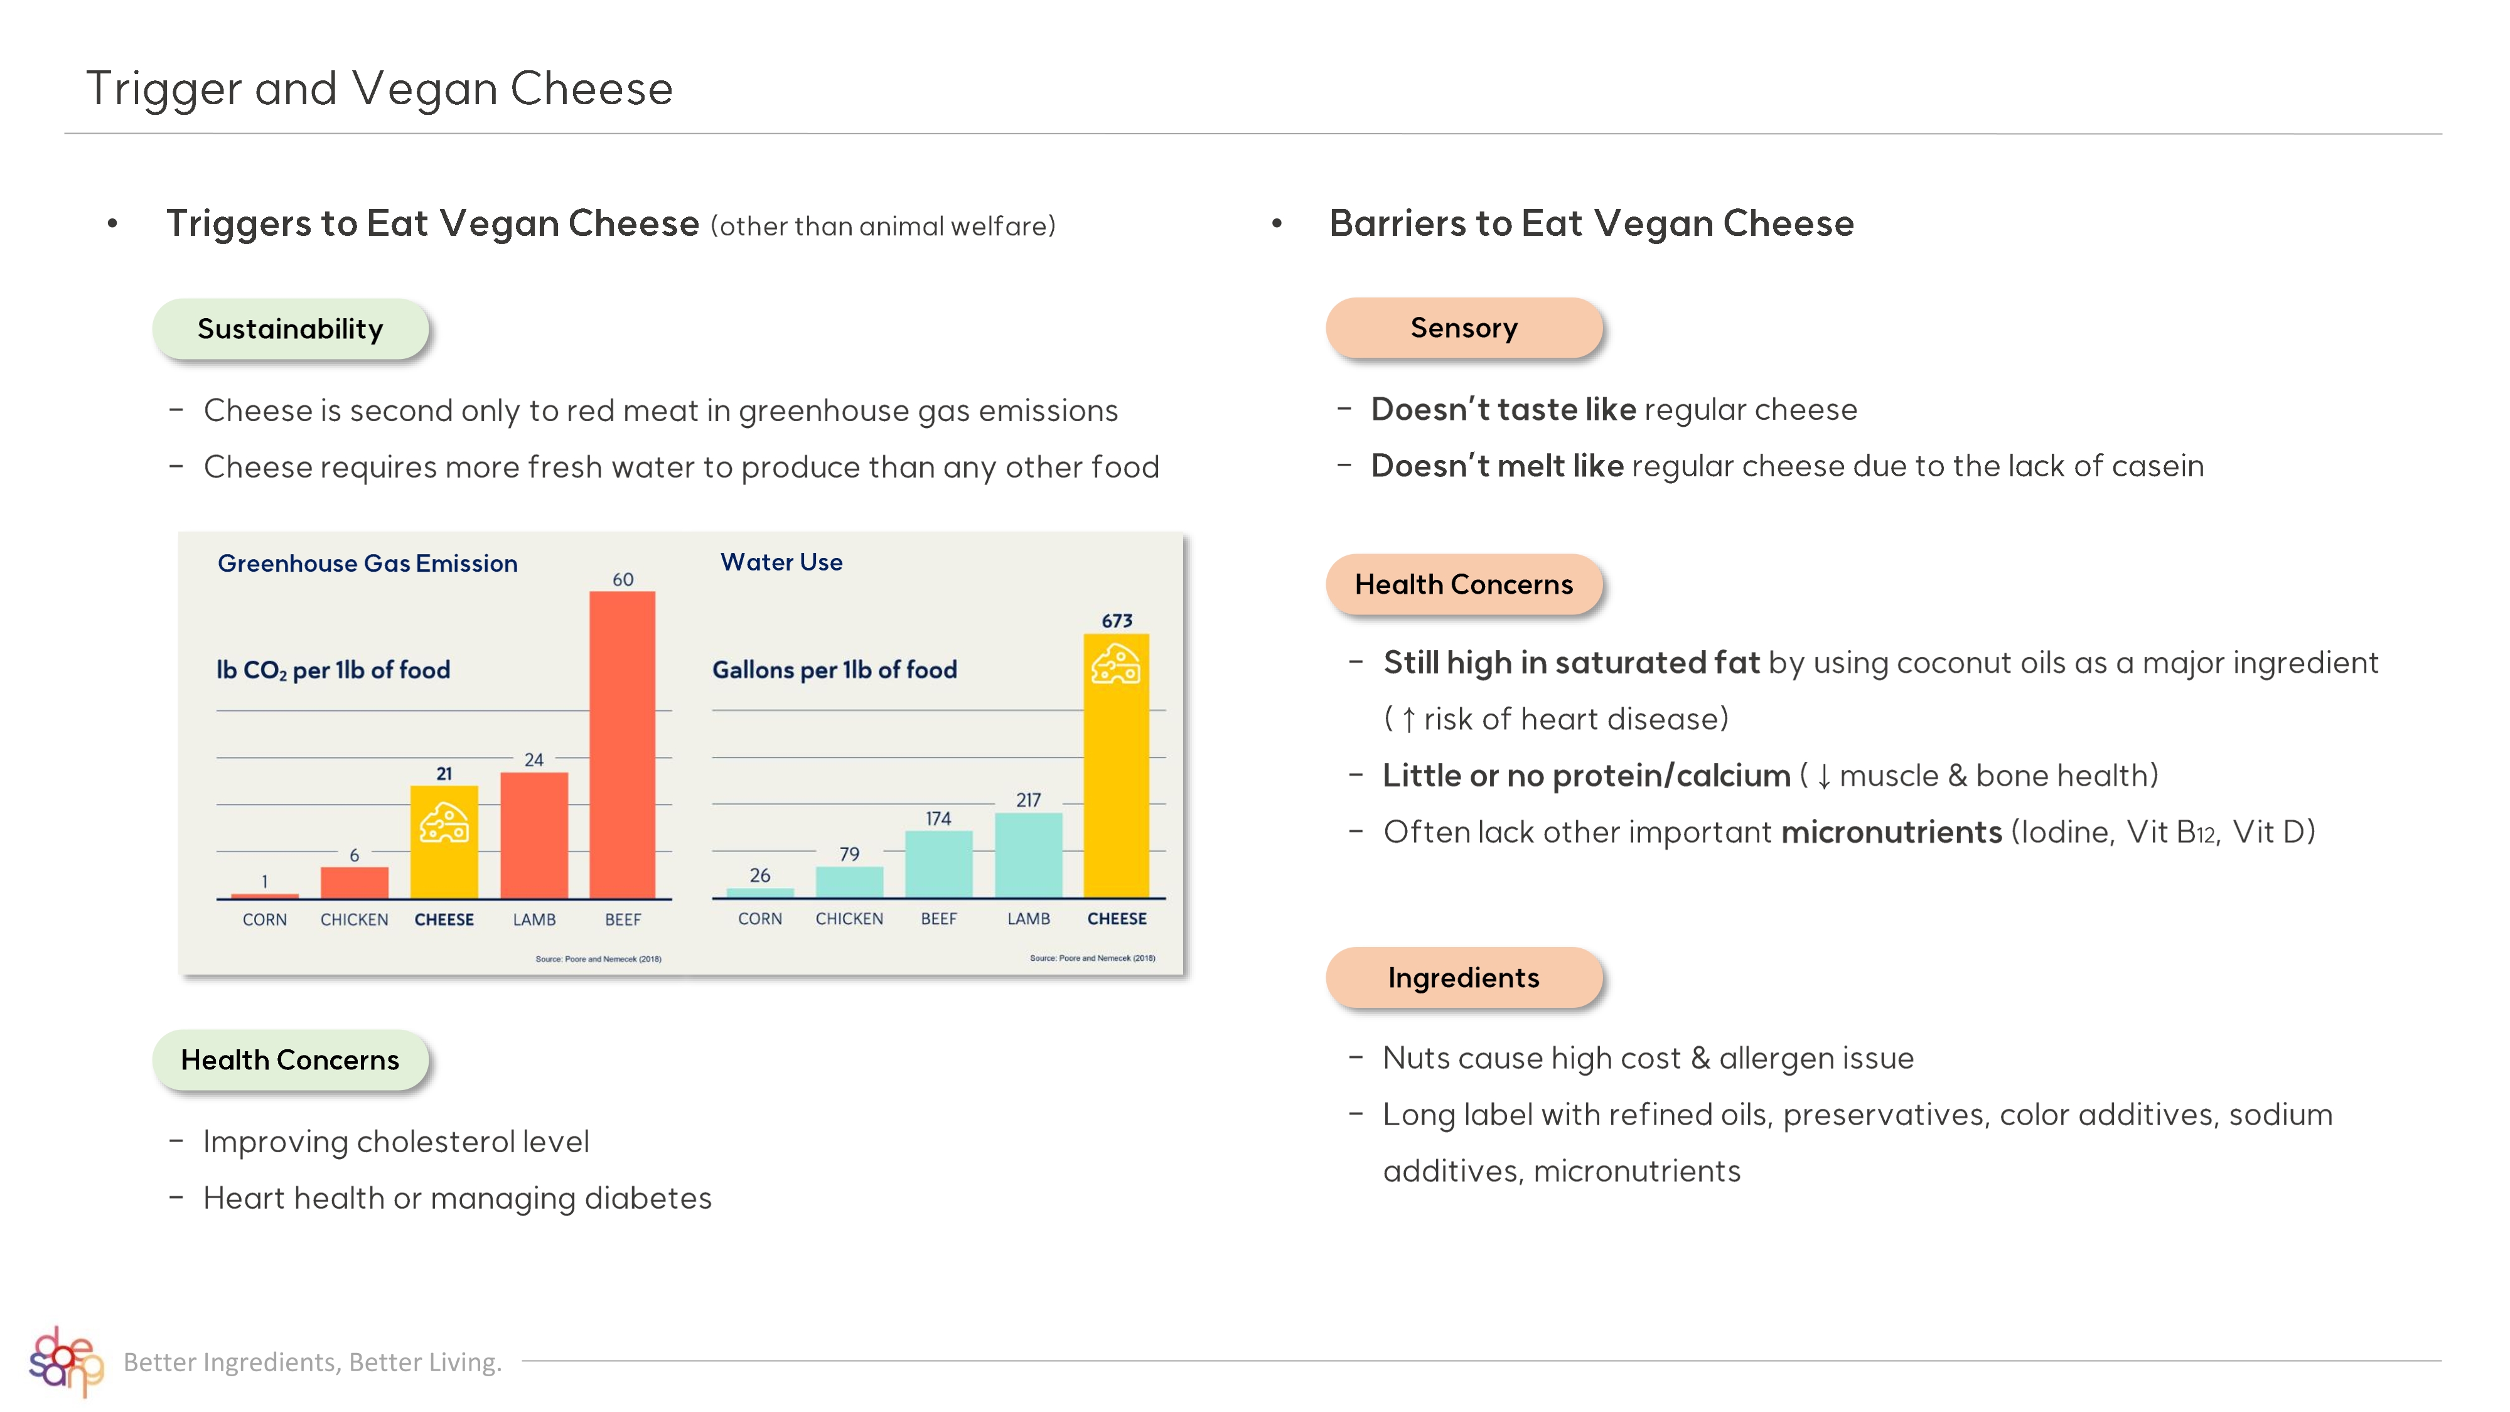
Task: Select the orange Sensory pill label
Action: pos(1464,328)
